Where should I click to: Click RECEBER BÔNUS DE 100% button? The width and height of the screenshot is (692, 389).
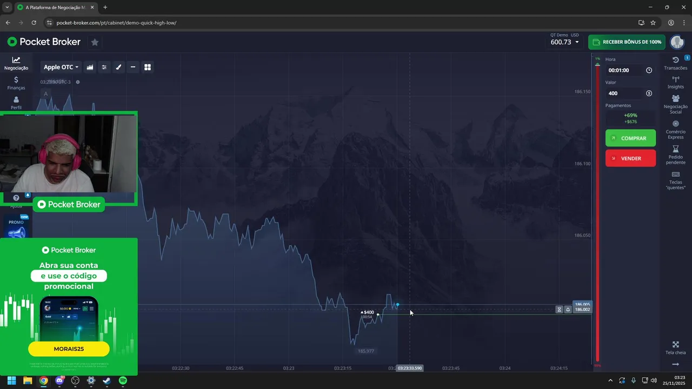[x=627, y=42]
